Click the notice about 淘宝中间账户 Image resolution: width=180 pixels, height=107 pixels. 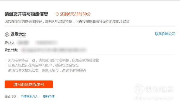(43, 65)
